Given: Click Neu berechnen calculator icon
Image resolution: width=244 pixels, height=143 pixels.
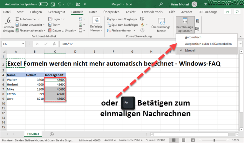Looking at the screenshot, I should pos(197,21).
